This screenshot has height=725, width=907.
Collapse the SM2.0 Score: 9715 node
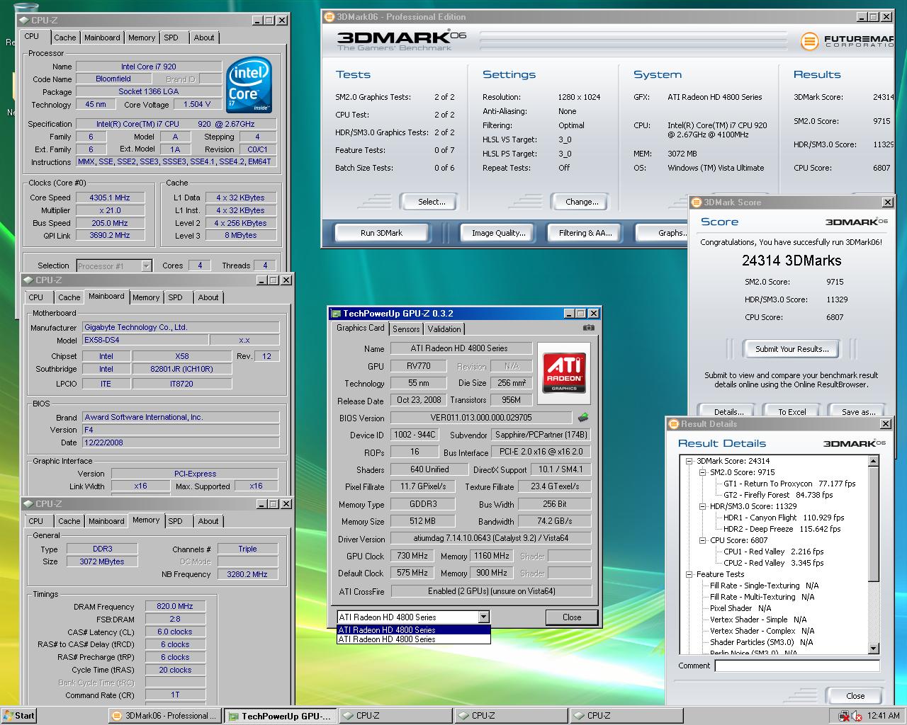click(703, 472)
